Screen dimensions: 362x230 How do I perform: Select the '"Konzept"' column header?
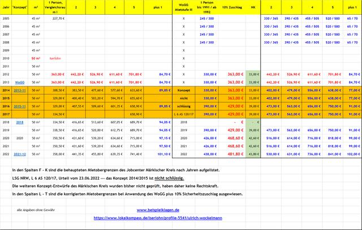tap(20, 7)
